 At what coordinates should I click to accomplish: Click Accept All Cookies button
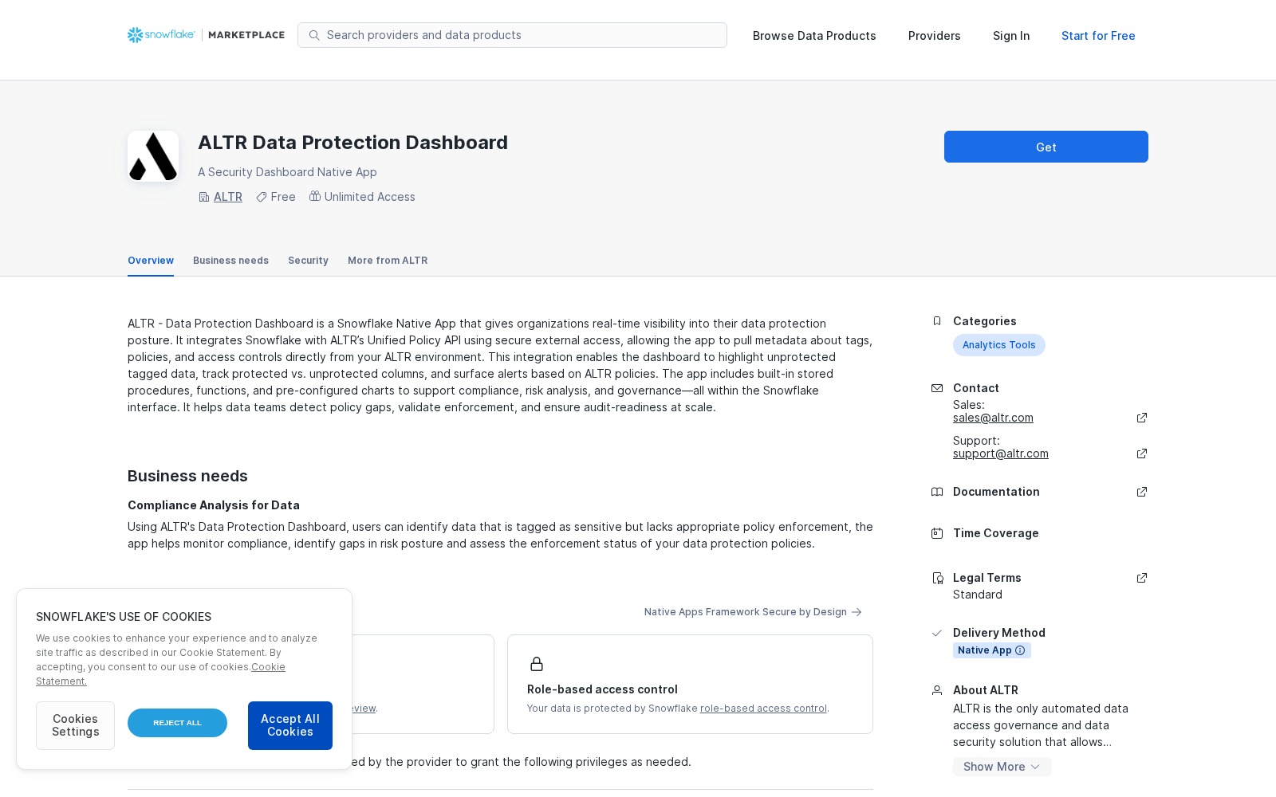click(x=290, y=725)
